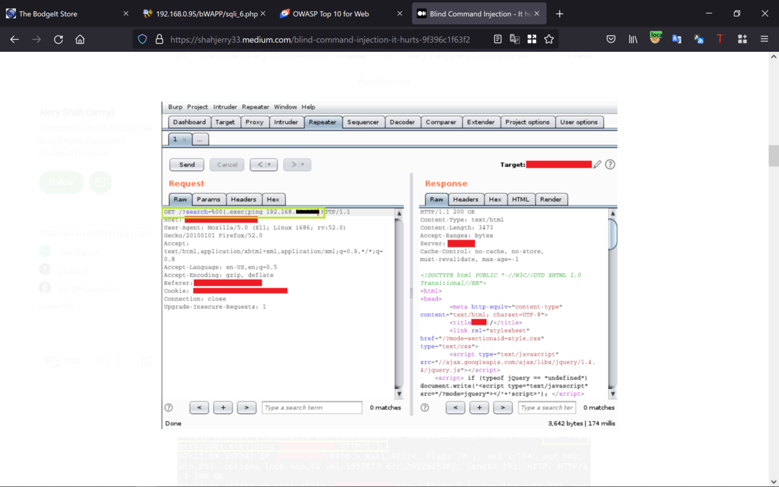Screen dimensions: 779x487
Task: Close Repeater sub-tab 1 with its x
Action: coord(184,140)
